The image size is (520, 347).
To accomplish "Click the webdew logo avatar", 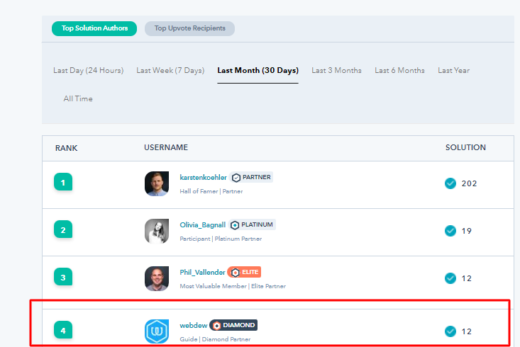I will point(157,331).
